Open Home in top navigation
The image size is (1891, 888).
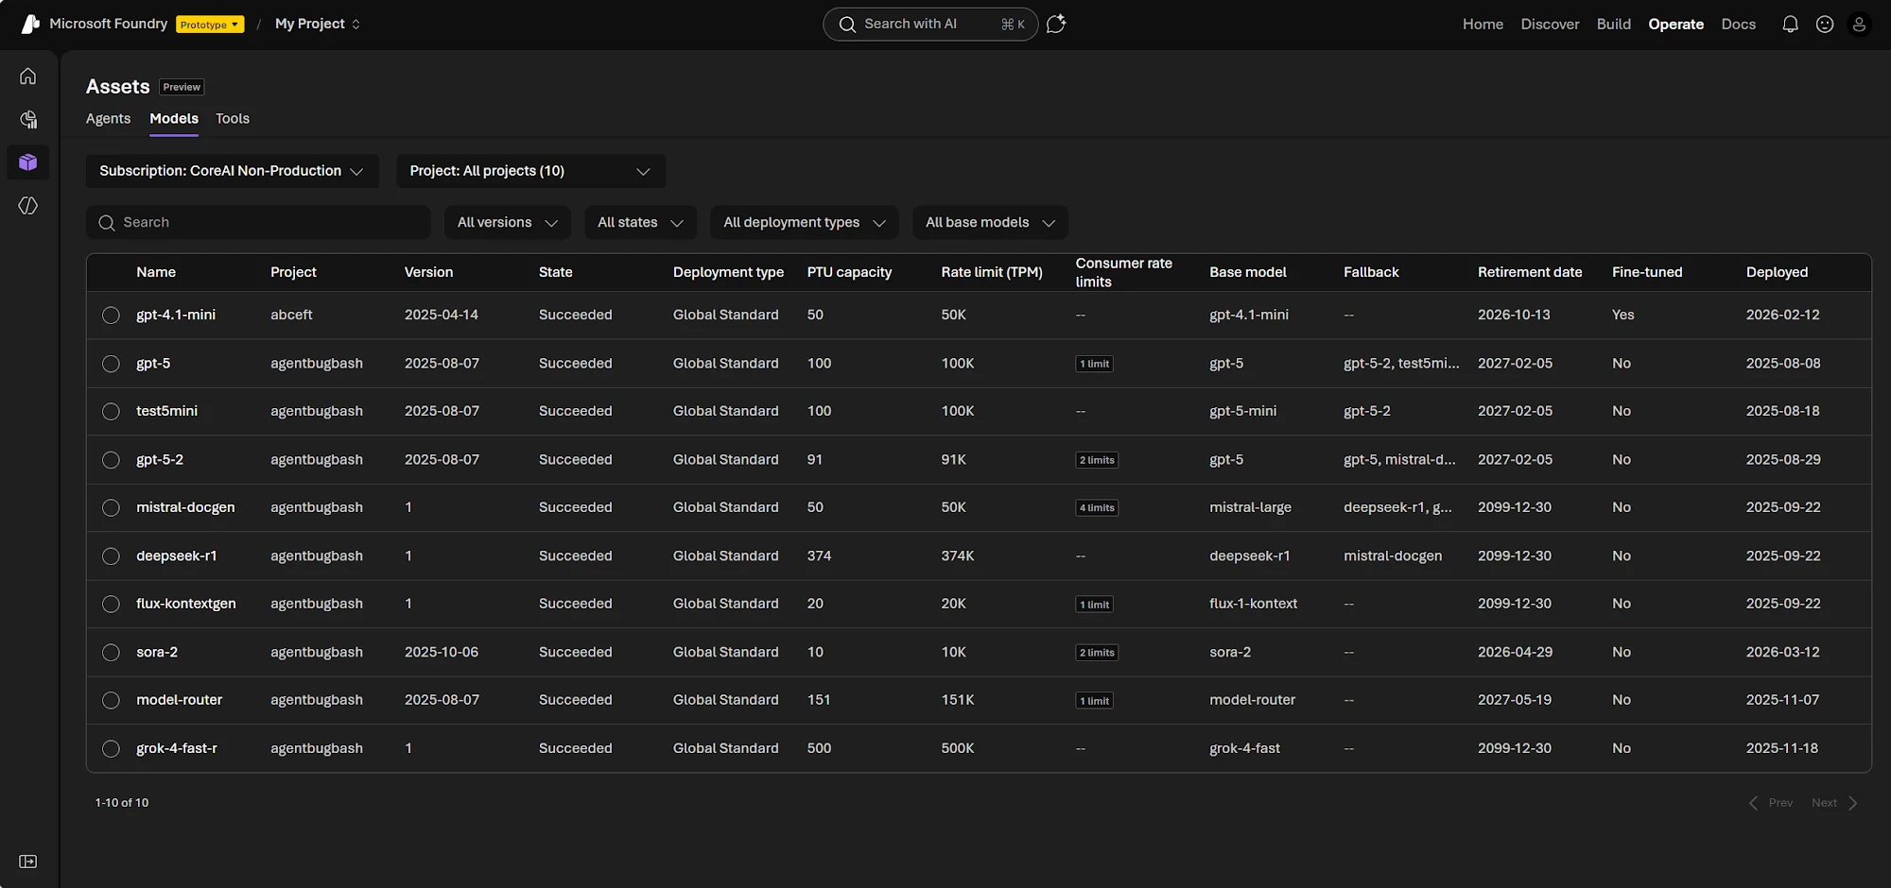click(1483, 25)
